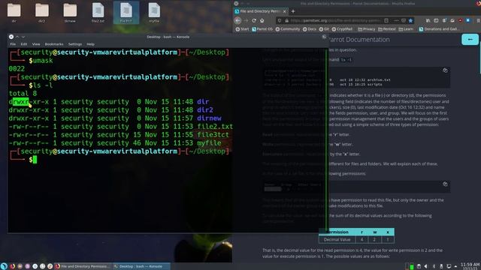Click 'Decimal Value' table cell in docs

coord(337,240)
